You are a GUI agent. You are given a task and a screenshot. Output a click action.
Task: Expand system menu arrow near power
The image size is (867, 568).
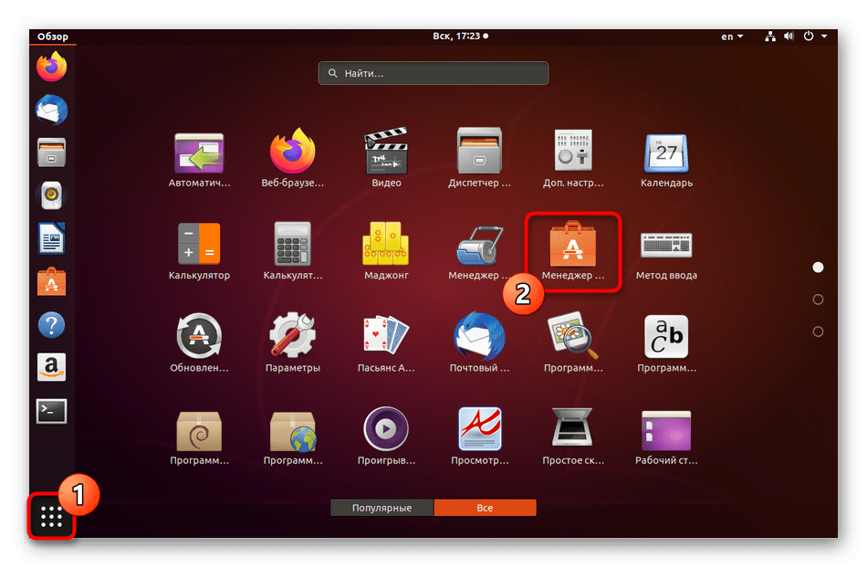(x=824, y=37)
